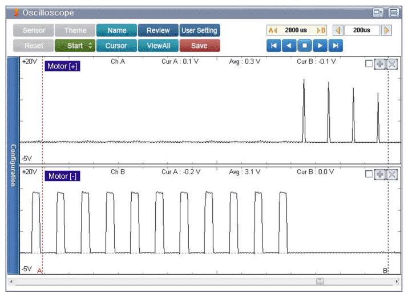The image size is (408, 297).
Task: Tick the Motor [-] channel checkbox
Action: coord(369,174)
